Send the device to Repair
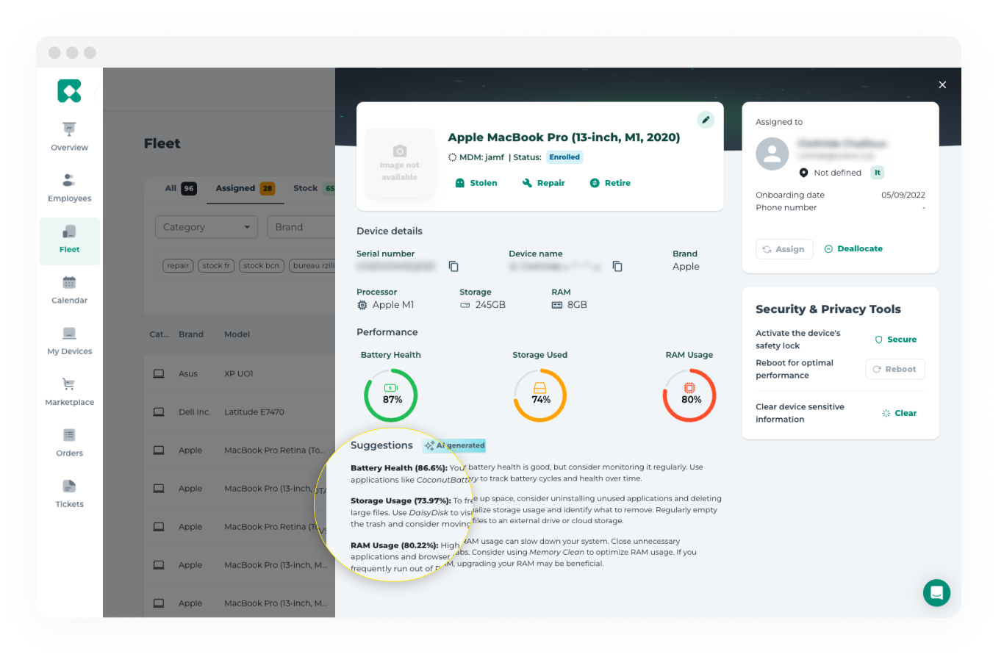Image resolution: width=1004 pixels, height=668 pixels. point(544,183)
